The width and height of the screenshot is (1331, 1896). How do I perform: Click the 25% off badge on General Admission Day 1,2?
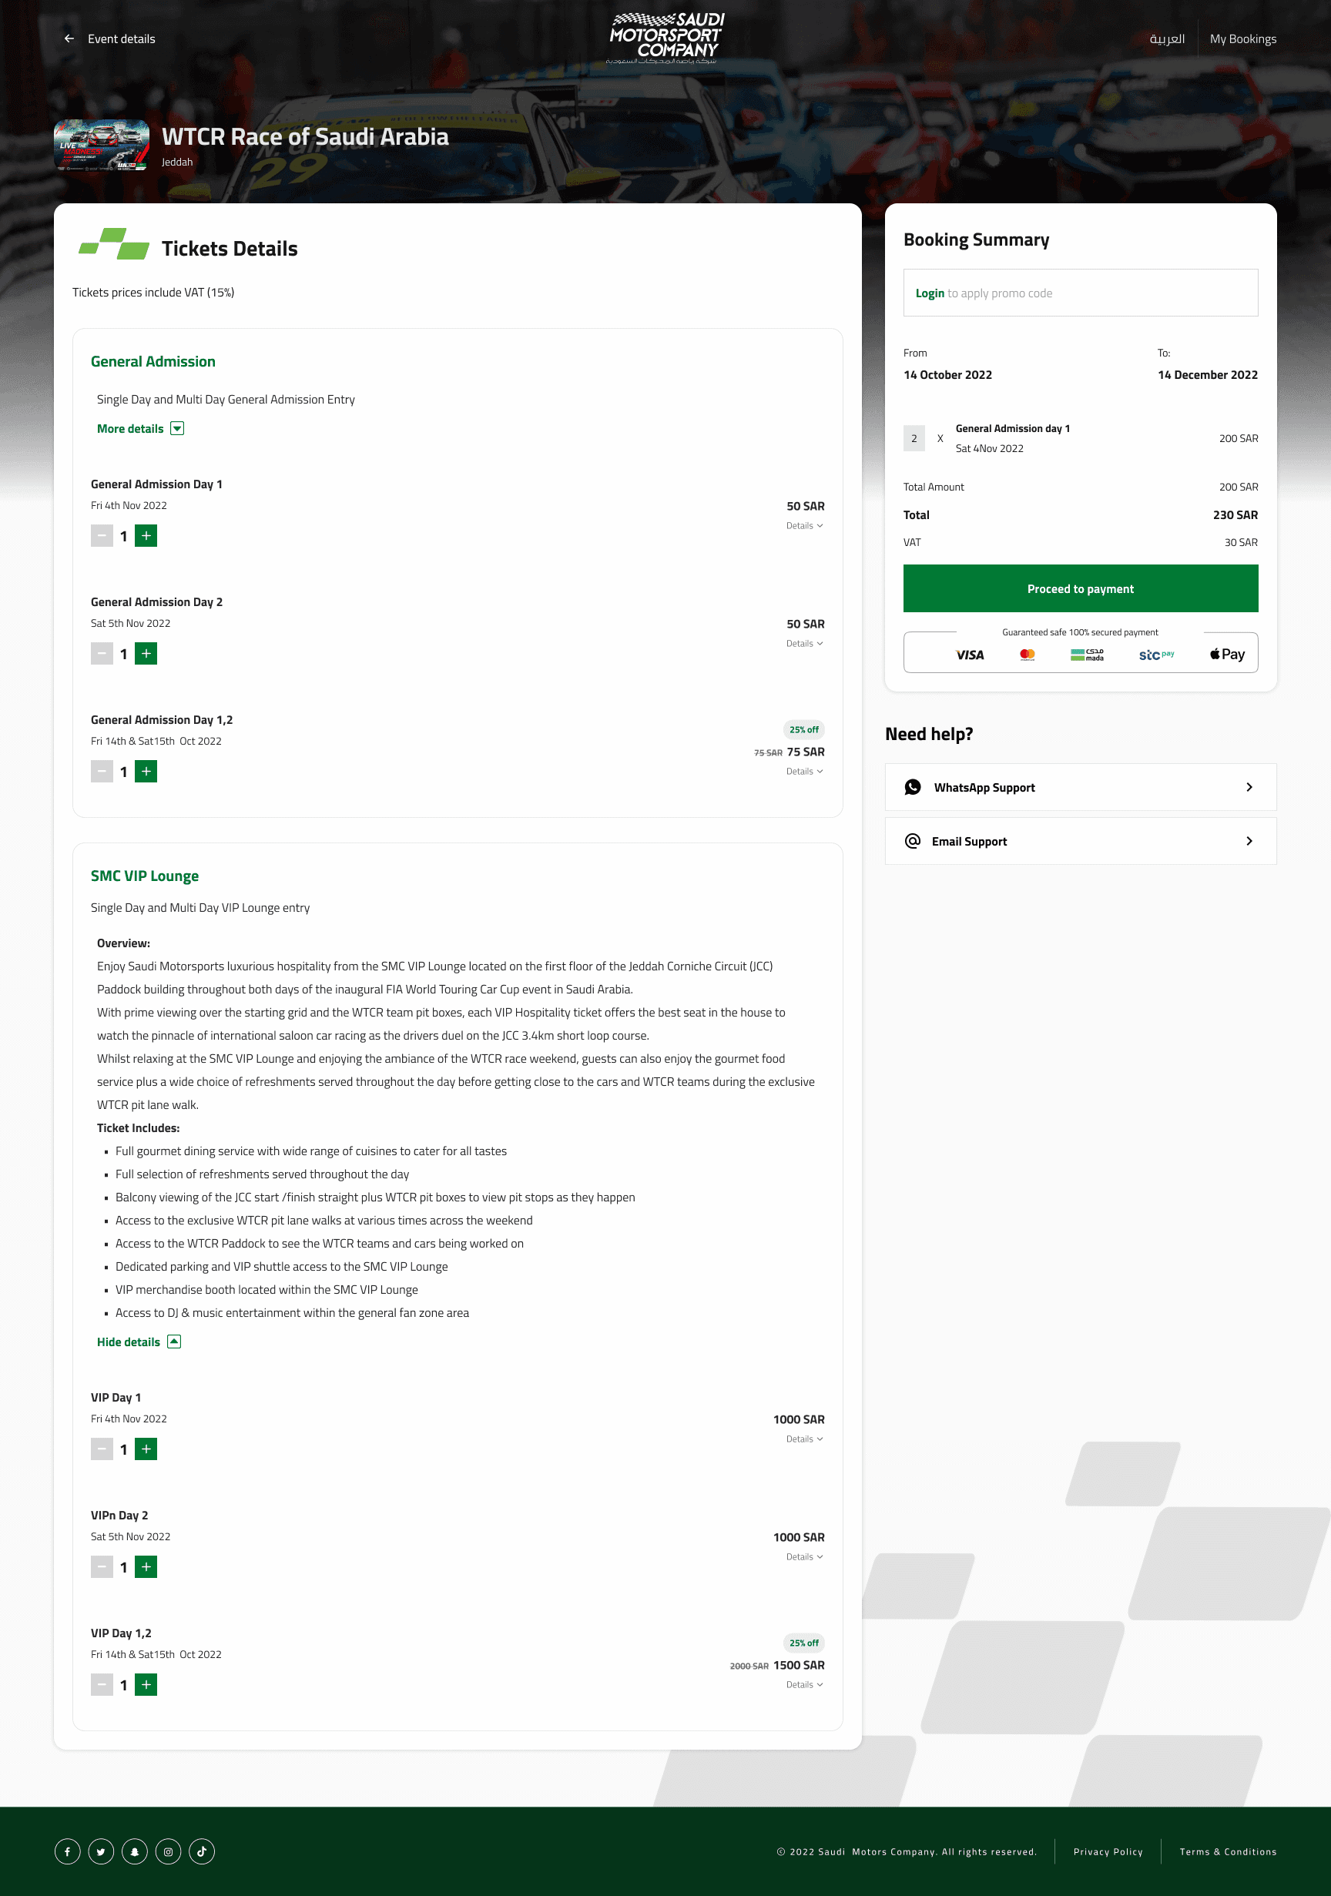[x=804, y=730]
